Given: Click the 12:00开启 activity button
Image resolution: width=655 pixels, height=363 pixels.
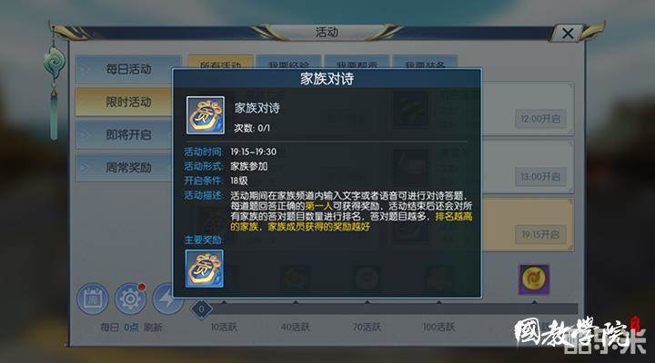Looking at the screenshot, I should pyautogui.click(x=540, y=119).
